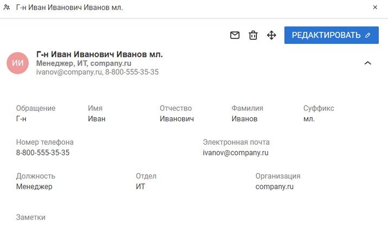Image resolution: width=388 pixels, height=225 pixels.
Task: Click the email under Электронная почта
Action: 236,152
